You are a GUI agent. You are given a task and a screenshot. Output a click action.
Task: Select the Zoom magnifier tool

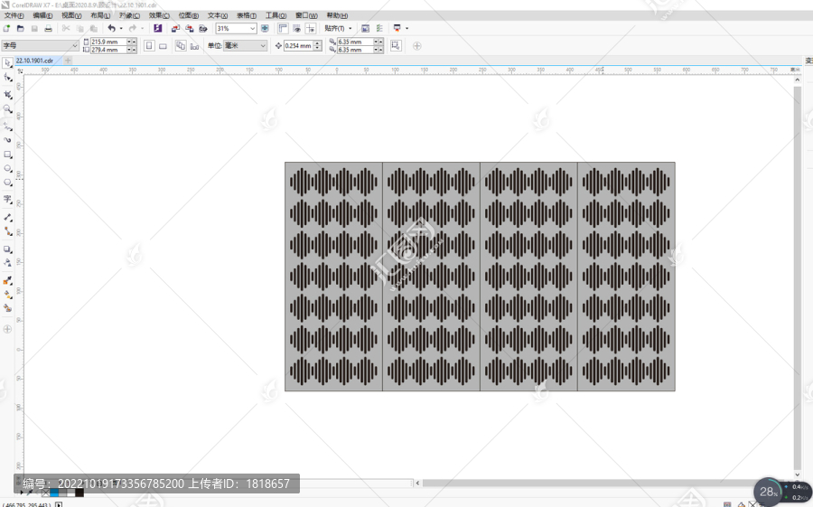tap(7, 109)
